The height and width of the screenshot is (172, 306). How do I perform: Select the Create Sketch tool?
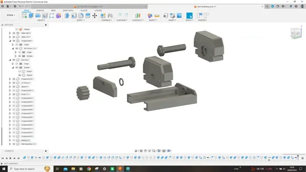tap(24, 16)
